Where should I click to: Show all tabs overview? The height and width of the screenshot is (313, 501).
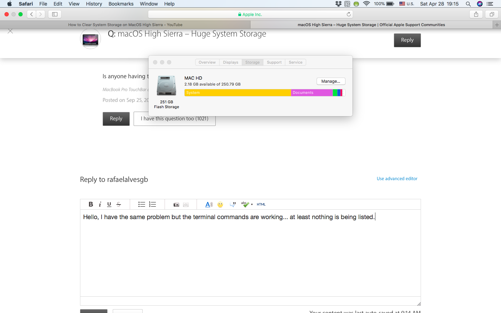coord(492,14)
